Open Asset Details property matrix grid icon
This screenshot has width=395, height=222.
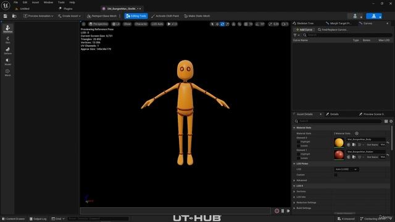click(386, 121)
